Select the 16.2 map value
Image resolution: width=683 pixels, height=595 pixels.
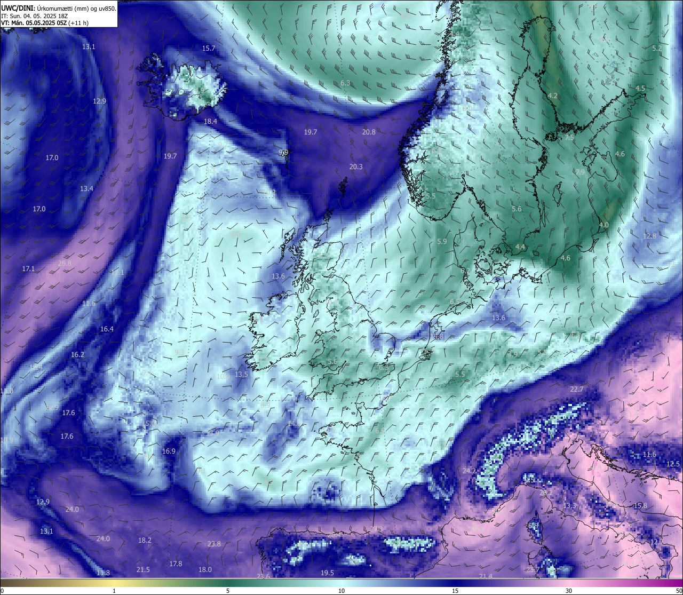(x=78, y=355)
